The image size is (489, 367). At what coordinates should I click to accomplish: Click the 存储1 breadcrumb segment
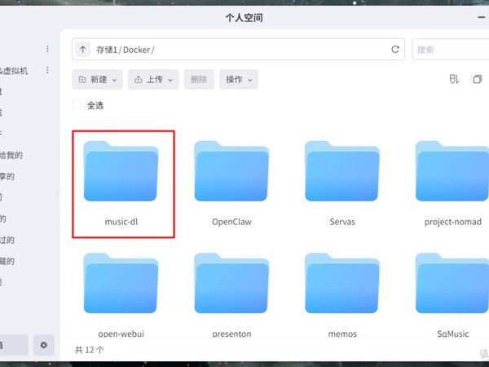point(107,50)
